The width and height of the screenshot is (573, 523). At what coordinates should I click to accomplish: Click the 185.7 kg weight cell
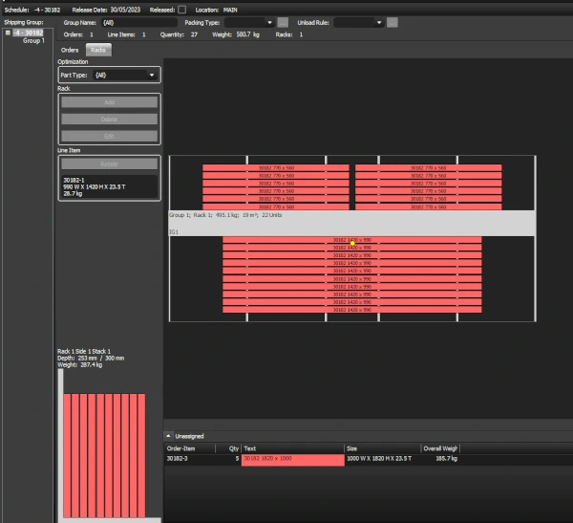446,459
